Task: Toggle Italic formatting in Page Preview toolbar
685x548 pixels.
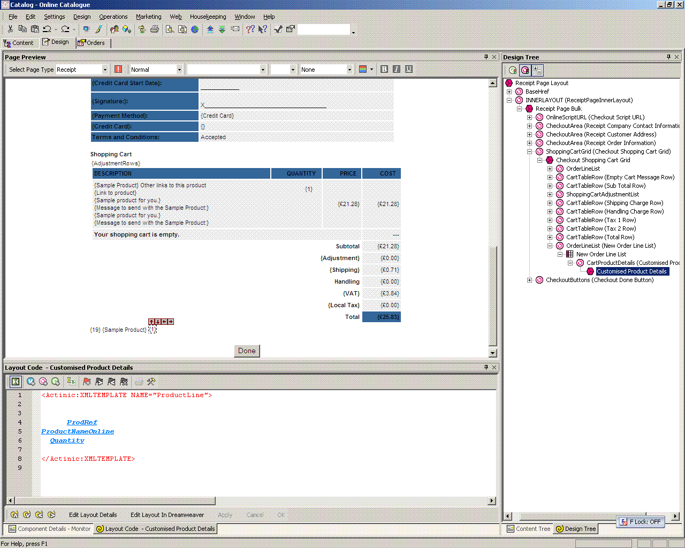Action: (397, 69)
